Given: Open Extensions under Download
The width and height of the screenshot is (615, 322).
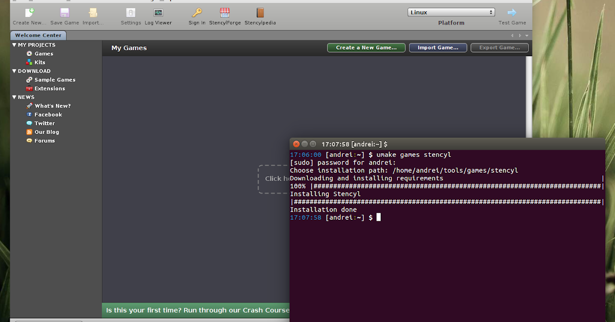Looking at the screenshot, I should [x=49, y=88].
